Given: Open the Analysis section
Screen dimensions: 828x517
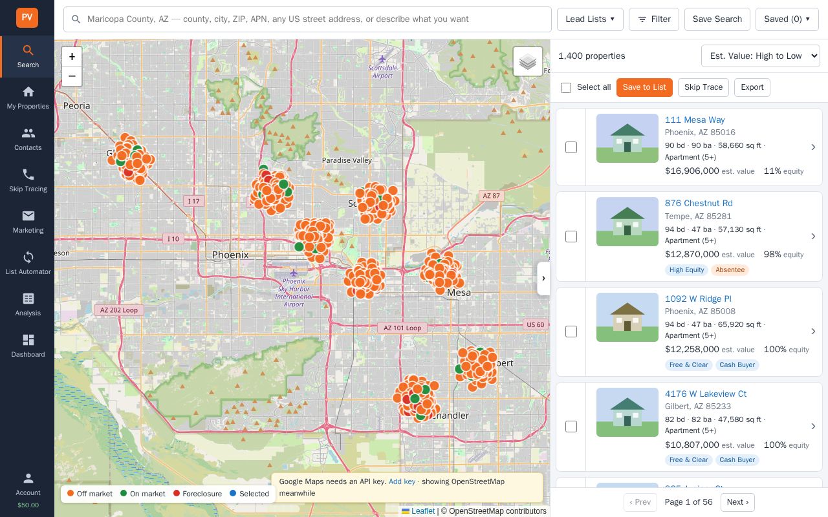Looking at the screenshot, I should pyautogui.click(x=27, y=305).
